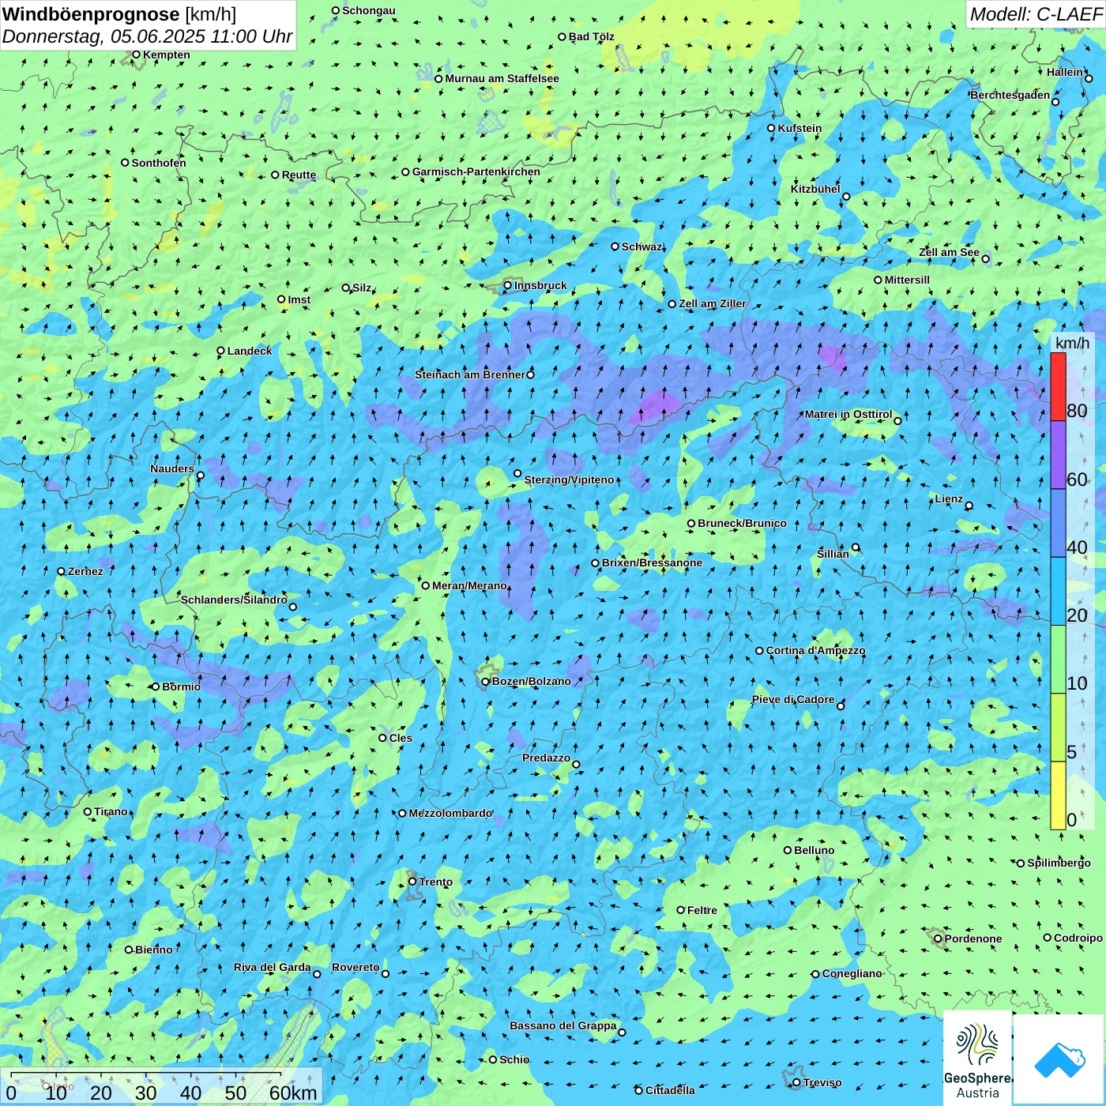This screenshot has height=1106, width=1106.
Task: Click the blue cloud-arrow logo icon
Action: coord(1059,1059)
